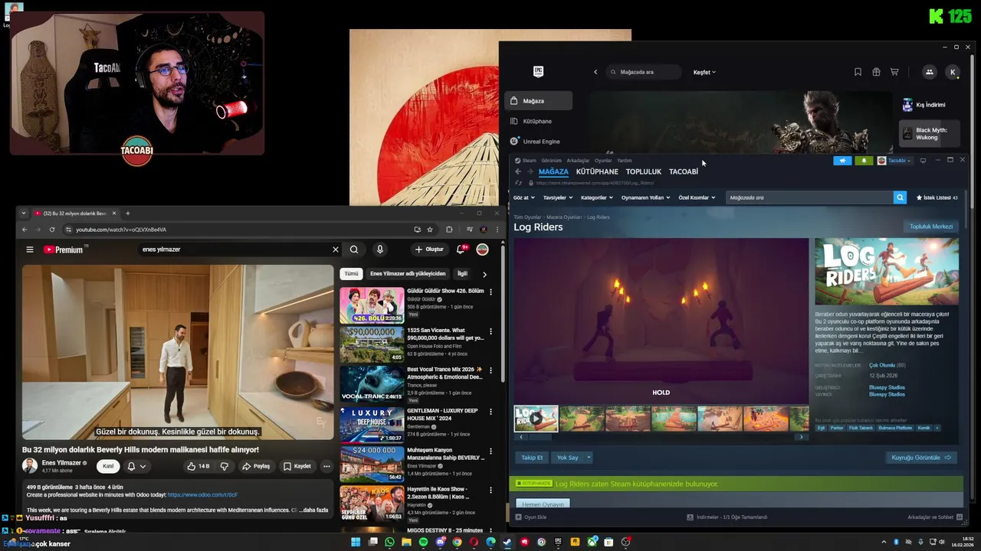Open Steam KÜTÜPHANE tab
Viewport: 981px width, 551px height.
point(597,171)
